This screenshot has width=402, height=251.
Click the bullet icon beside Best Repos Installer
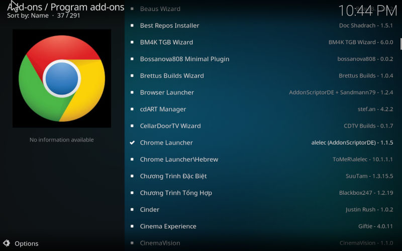(132, 26)
